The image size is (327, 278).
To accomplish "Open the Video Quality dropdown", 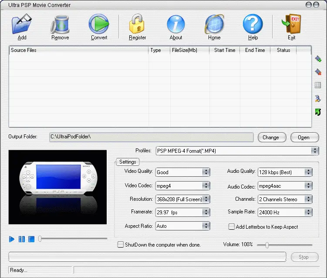I will click(x=182, y=172).
